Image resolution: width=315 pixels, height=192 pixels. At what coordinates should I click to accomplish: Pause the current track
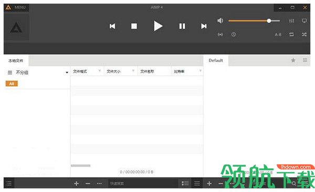(182, 26)
